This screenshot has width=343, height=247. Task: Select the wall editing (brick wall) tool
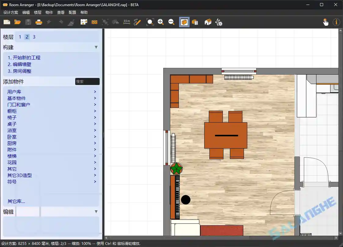point(94,22)
